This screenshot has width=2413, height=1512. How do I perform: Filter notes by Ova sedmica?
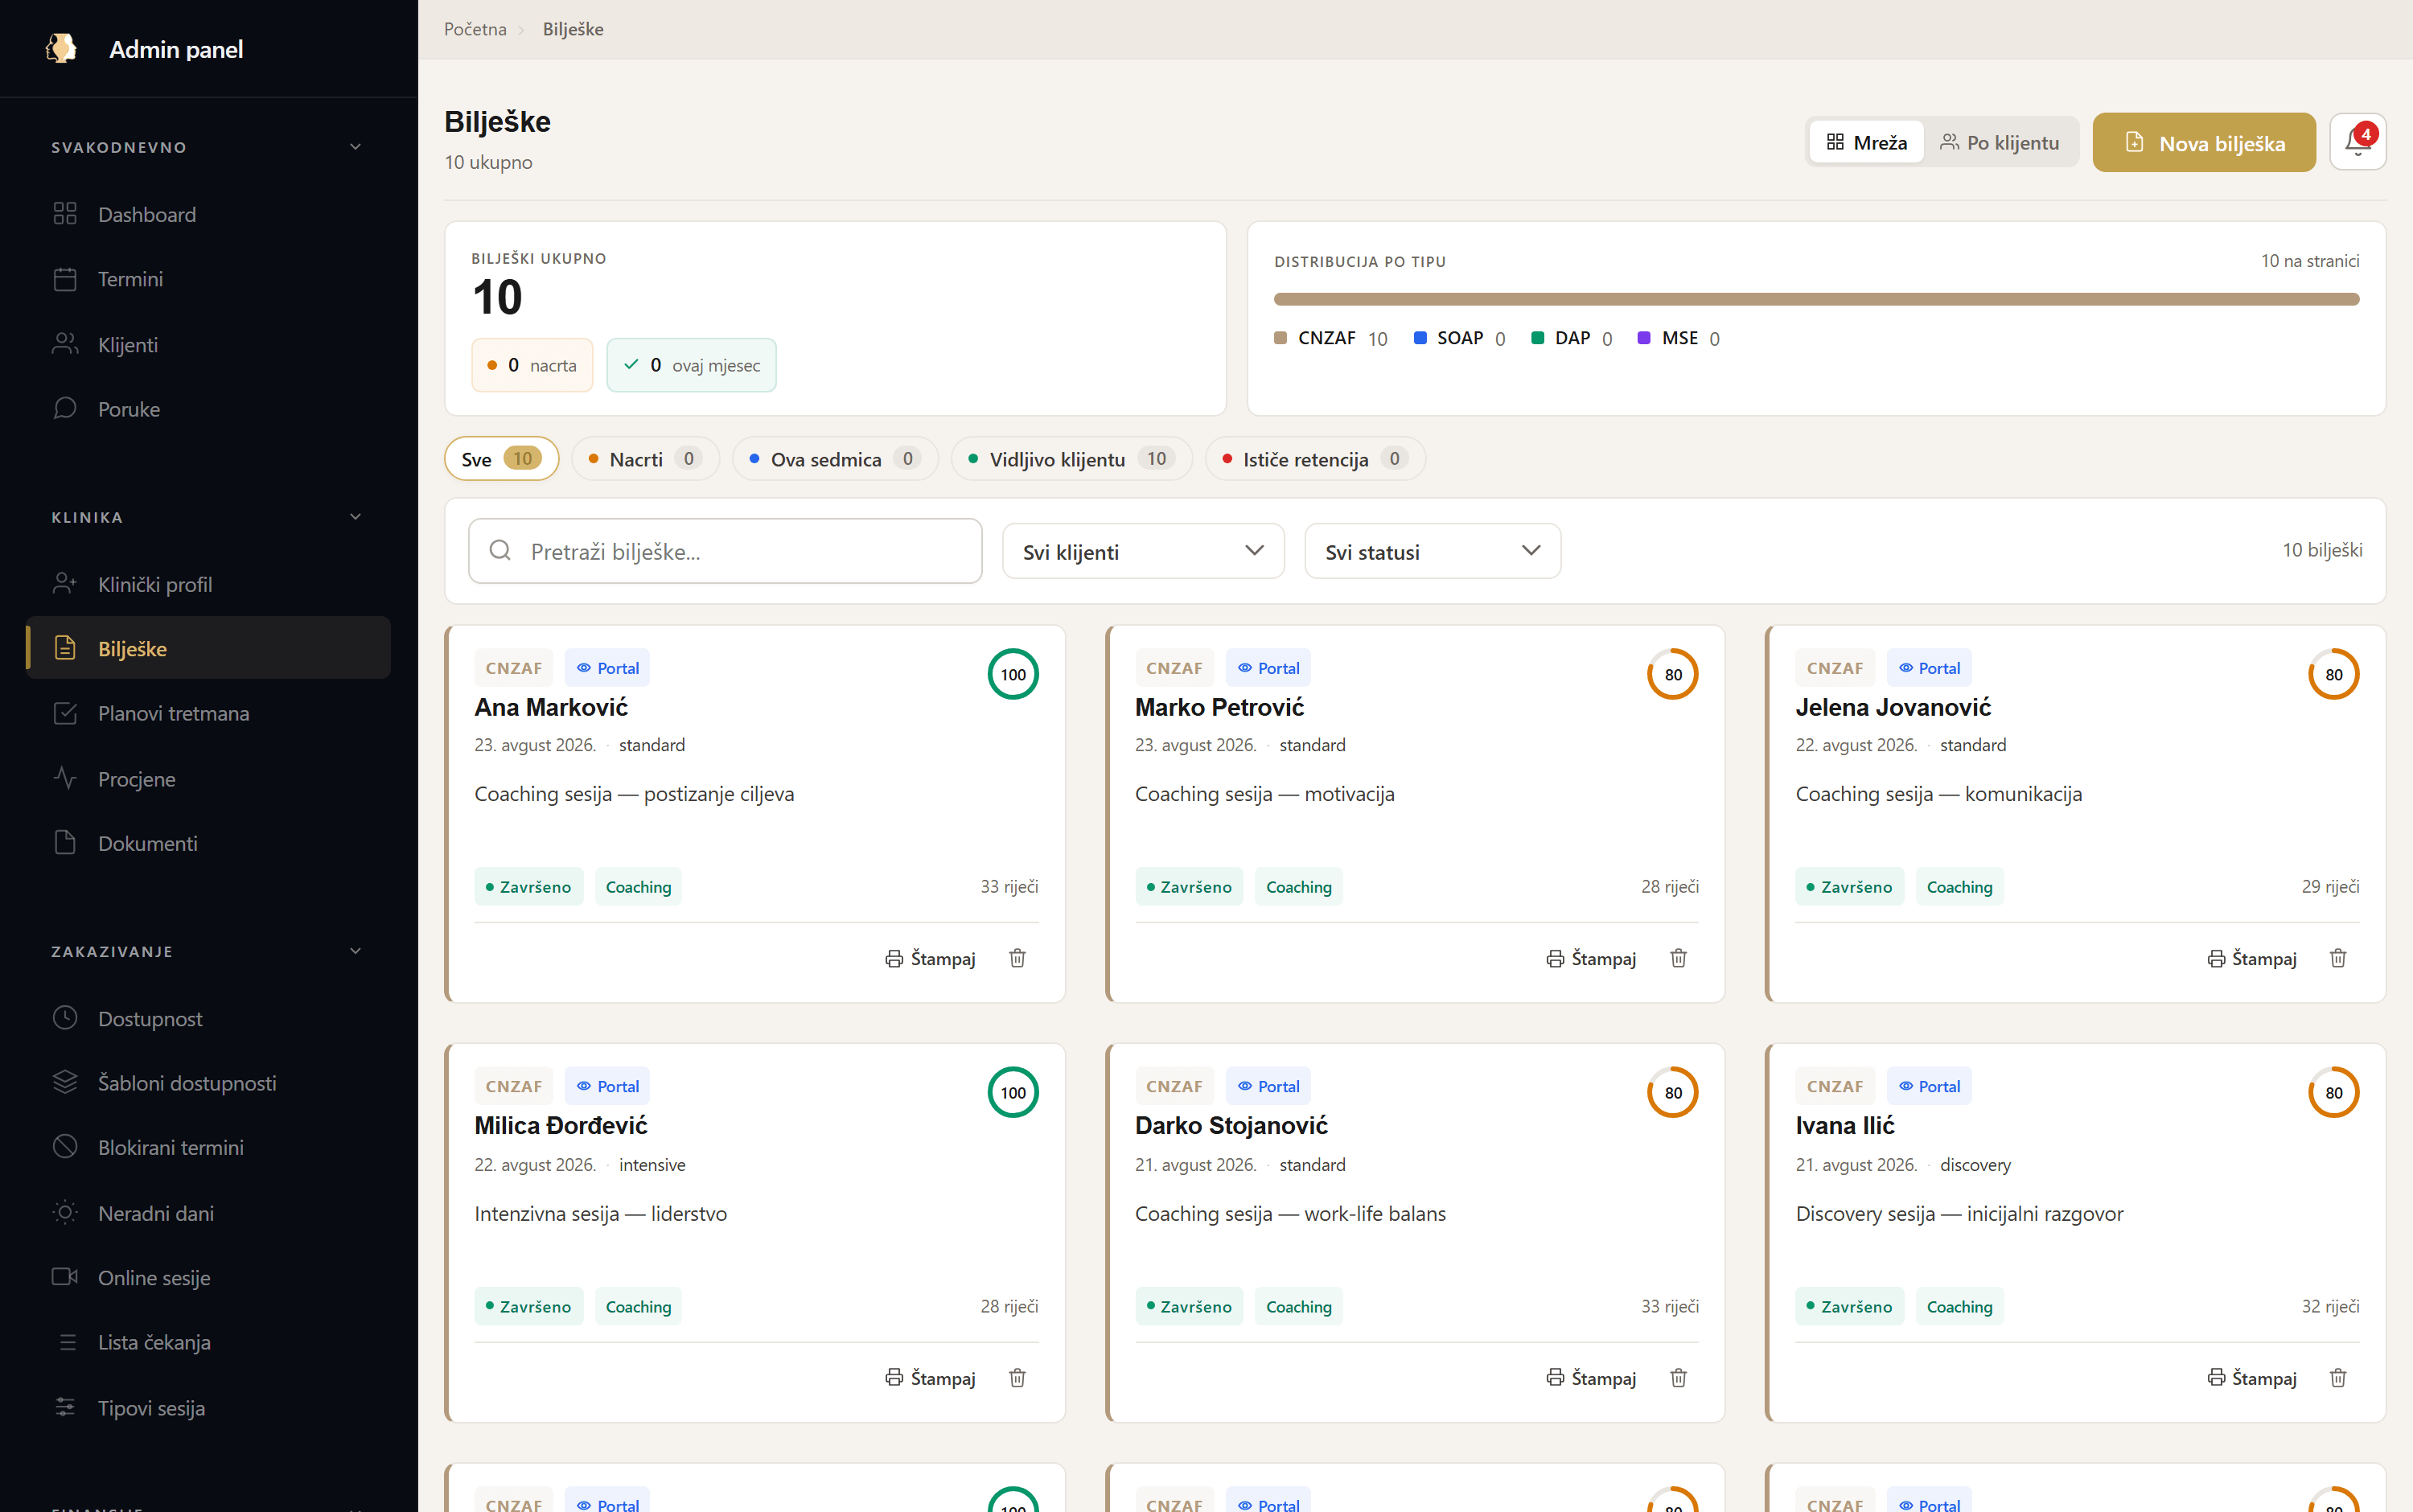pos(835,459)
